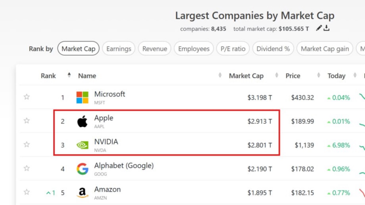This screenshot has height=205, width=365.
Task: Toggle the favorite star for Apple
Action: click(27, 121)
